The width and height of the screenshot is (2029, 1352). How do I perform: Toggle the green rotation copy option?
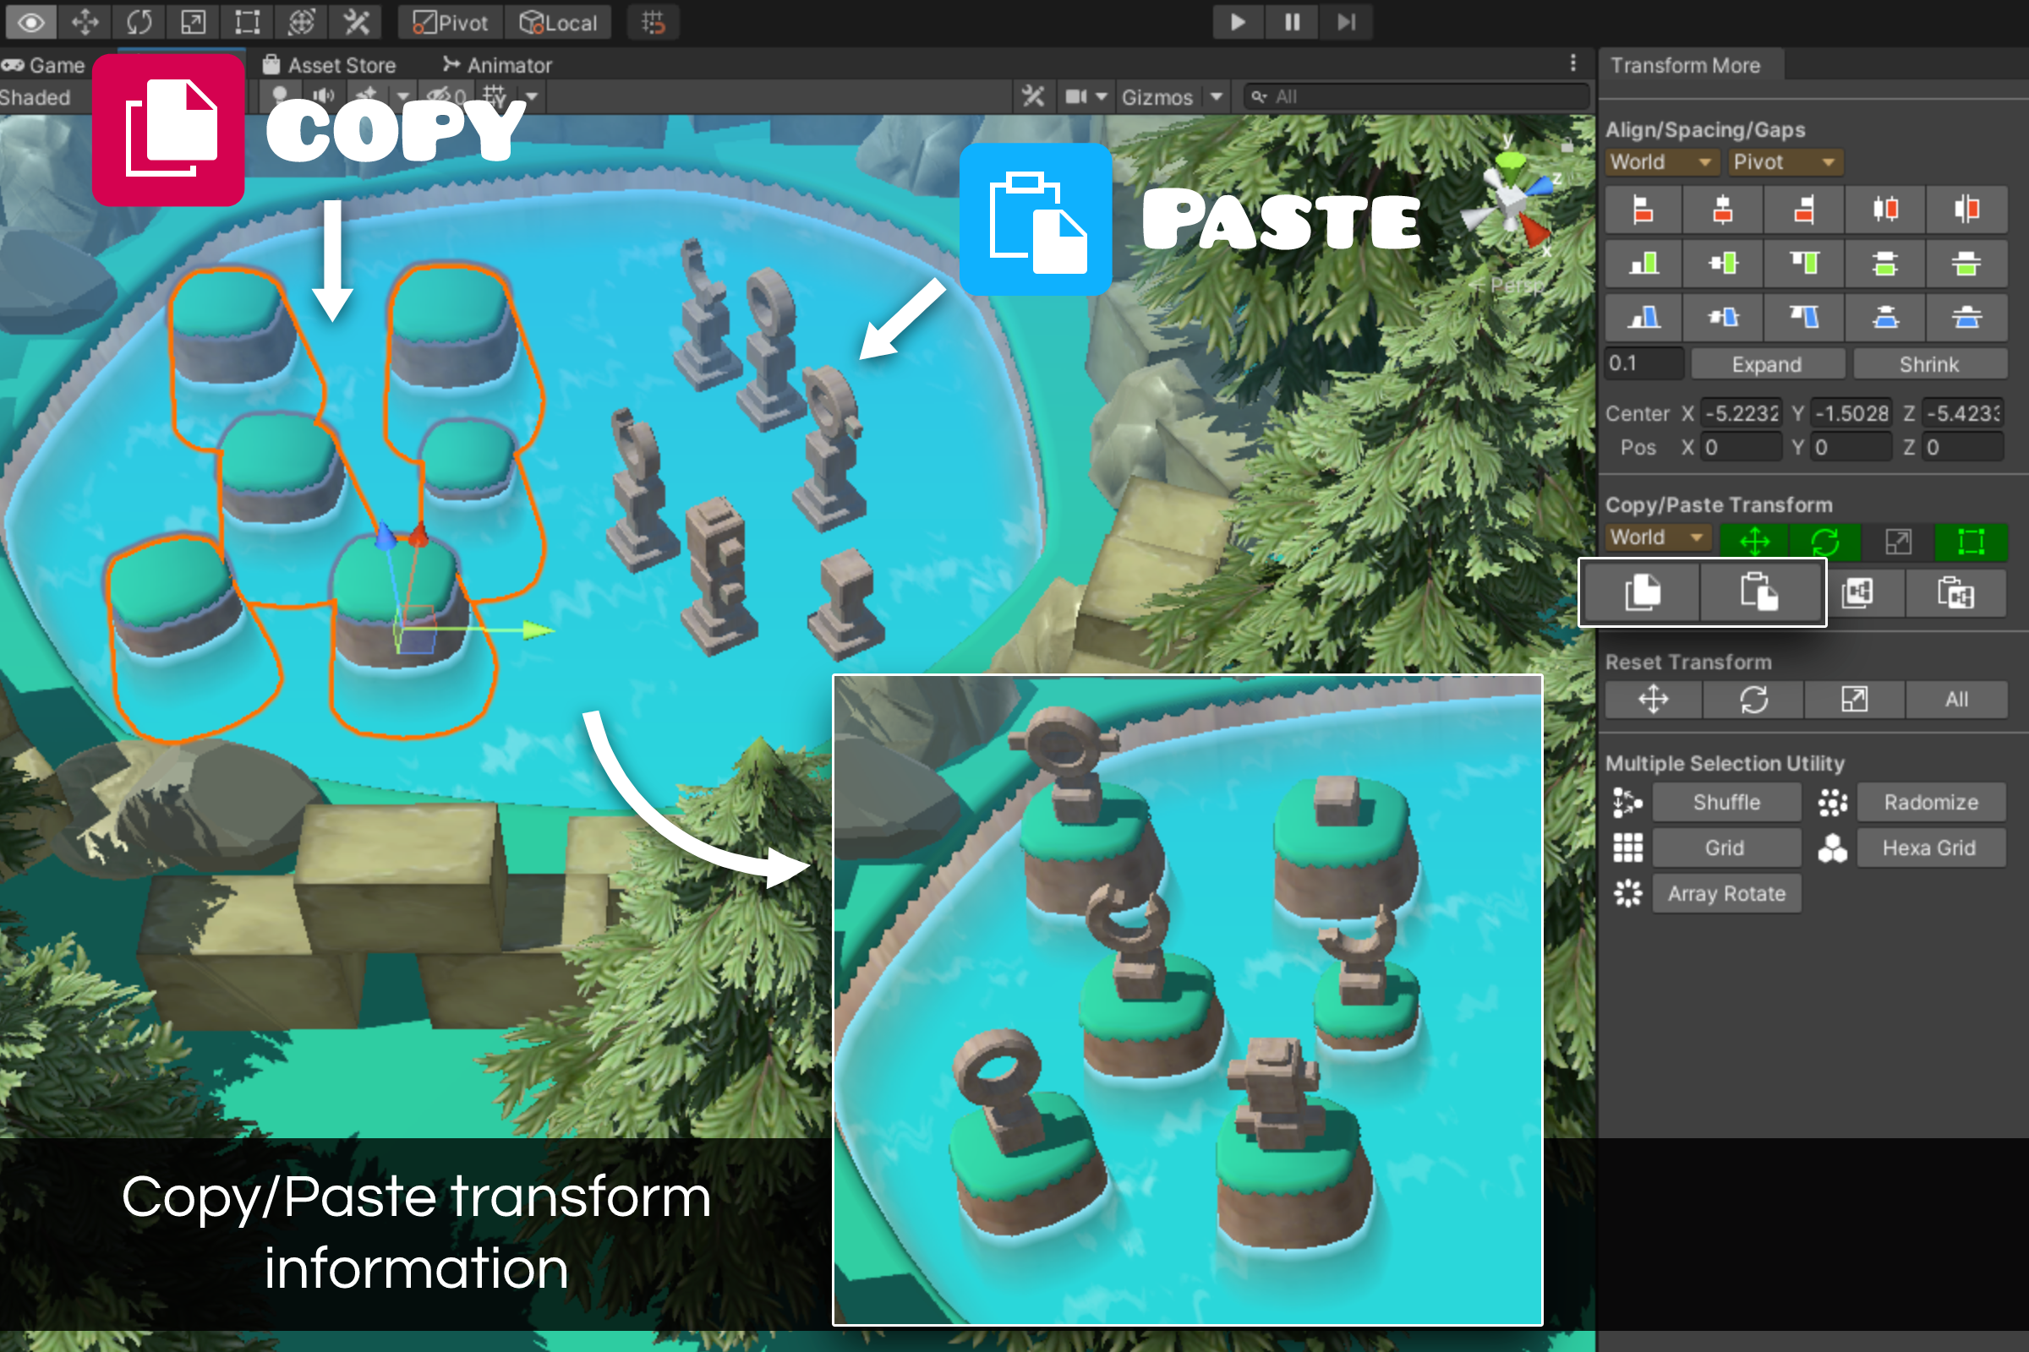1824,542
